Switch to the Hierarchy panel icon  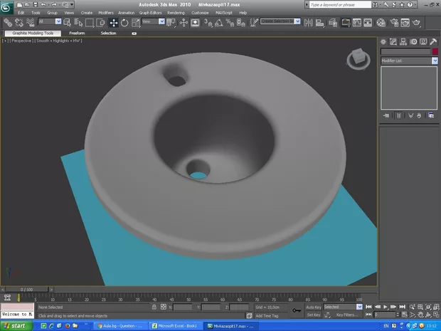pyautogui.click(x=404, y=41)
